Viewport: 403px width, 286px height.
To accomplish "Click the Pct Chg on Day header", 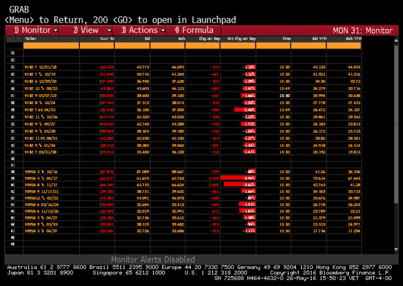I will [241, 39].
